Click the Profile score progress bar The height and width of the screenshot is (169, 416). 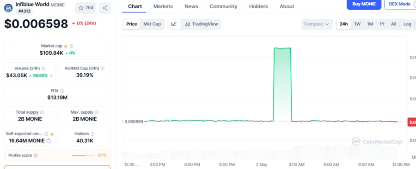point(83,156)
